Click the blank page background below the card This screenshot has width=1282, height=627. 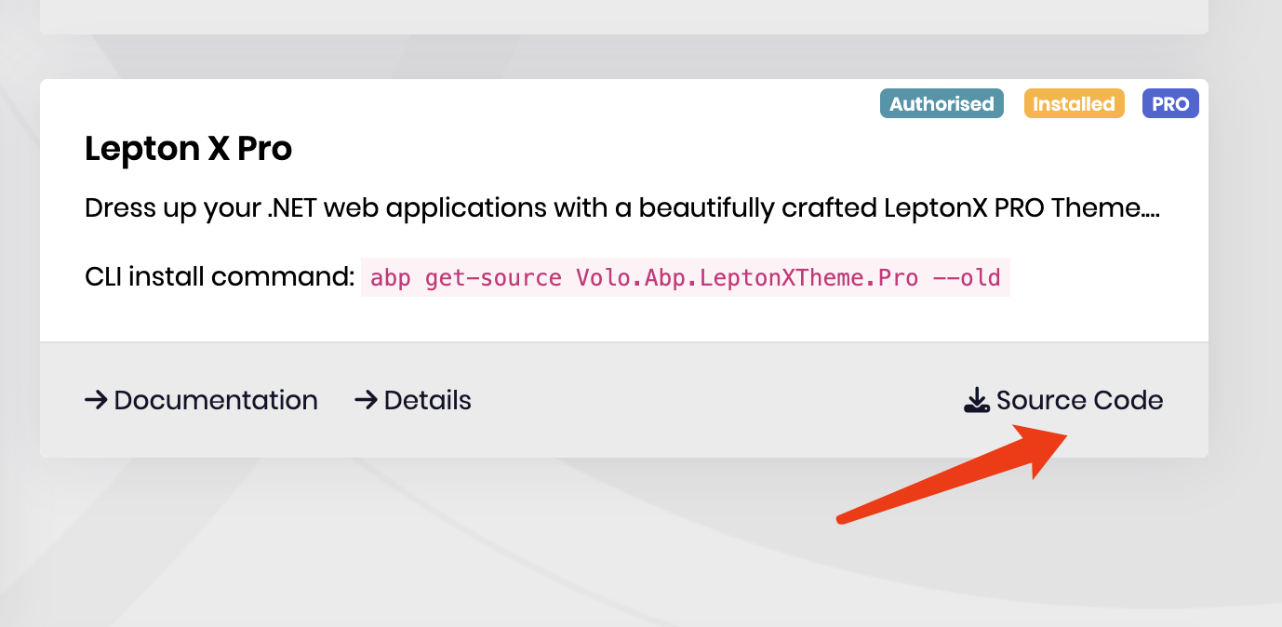coord(465,549)
